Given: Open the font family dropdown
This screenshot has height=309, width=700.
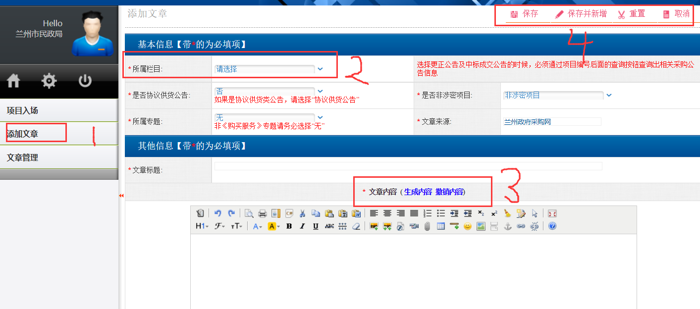Looking at the screenshot, I should 219,226.
